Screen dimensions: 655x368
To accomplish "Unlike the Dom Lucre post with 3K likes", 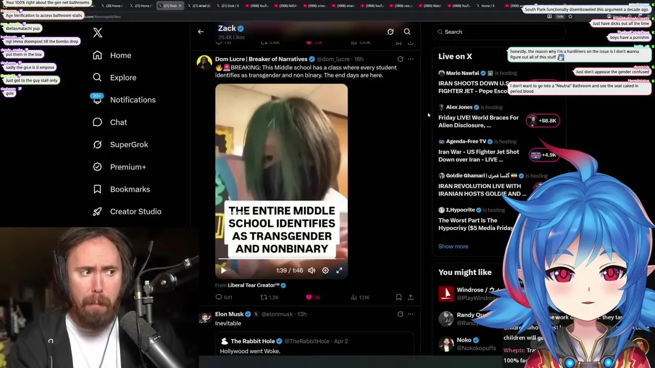I will pos(313,297).
